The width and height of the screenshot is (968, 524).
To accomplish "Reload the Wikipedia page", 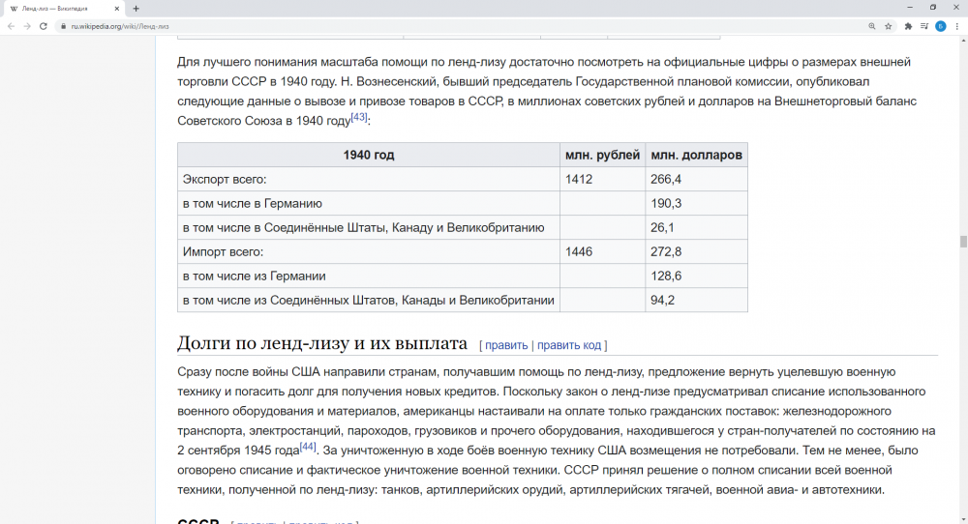I will [x=44, y=26].
